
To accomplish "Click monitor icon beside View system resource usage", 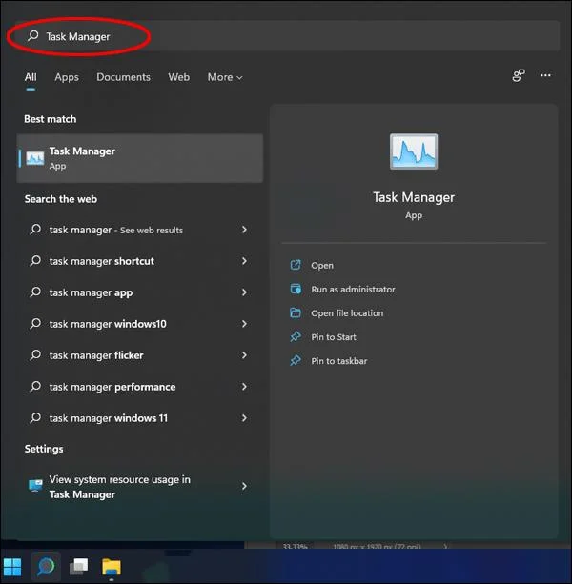I will pyautogui.click(x=35, y=486).
